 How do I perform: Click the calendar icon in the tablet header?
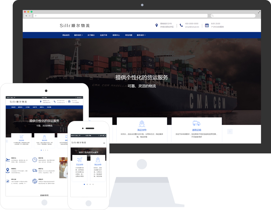tap(69, 102)
